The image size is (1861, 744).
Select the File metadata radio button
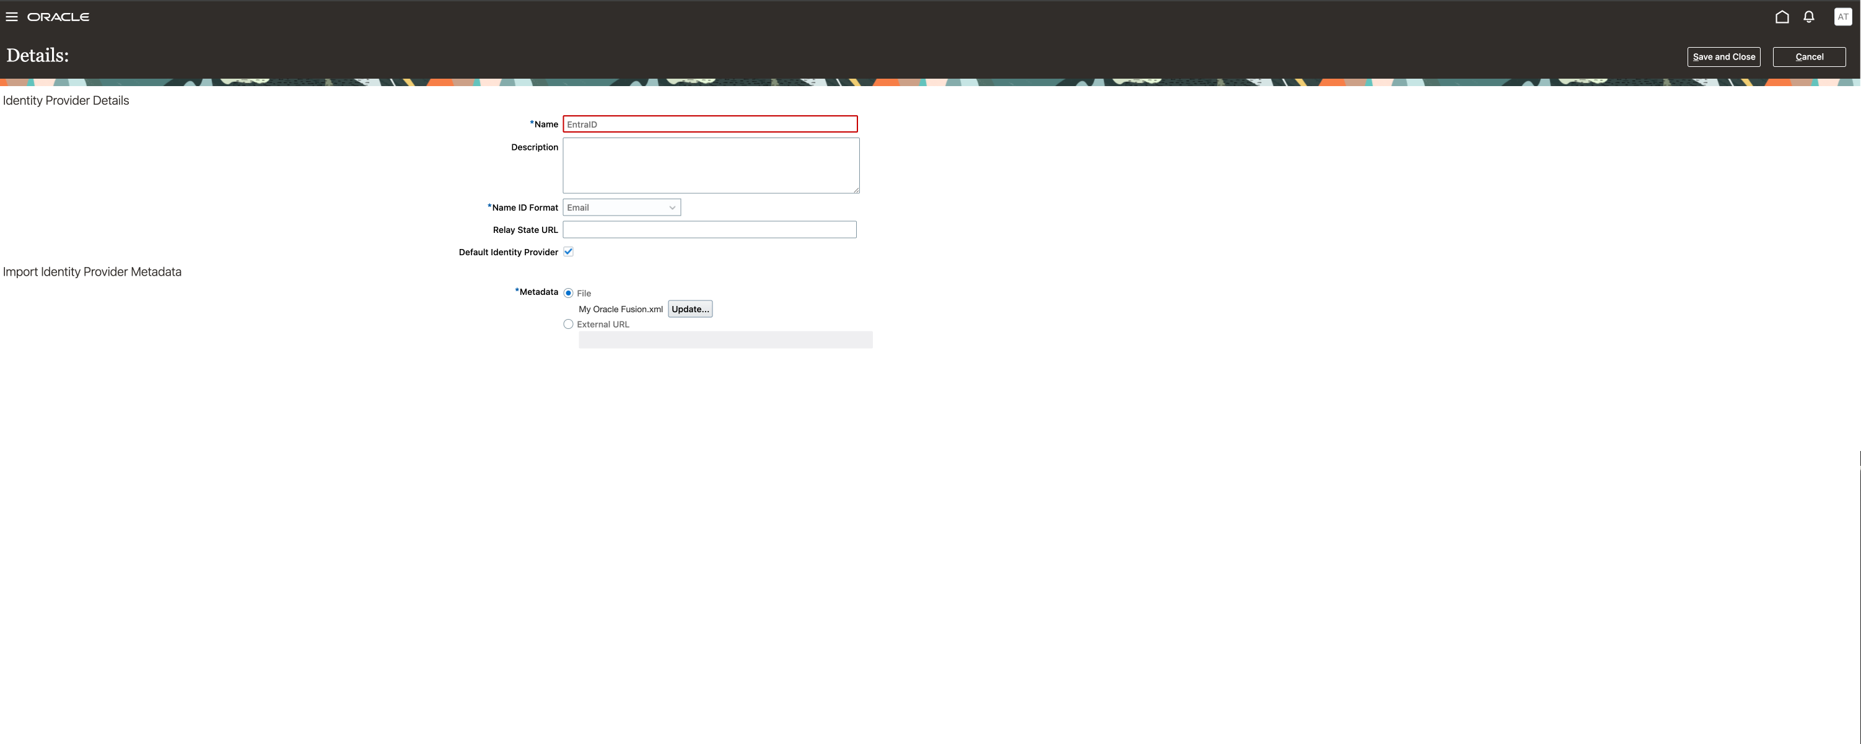[569, 293]
